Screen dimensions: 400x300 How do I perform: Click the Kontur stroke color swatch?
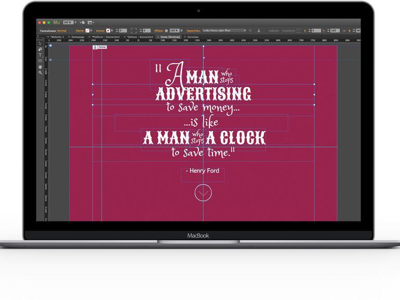pos(108,31)
